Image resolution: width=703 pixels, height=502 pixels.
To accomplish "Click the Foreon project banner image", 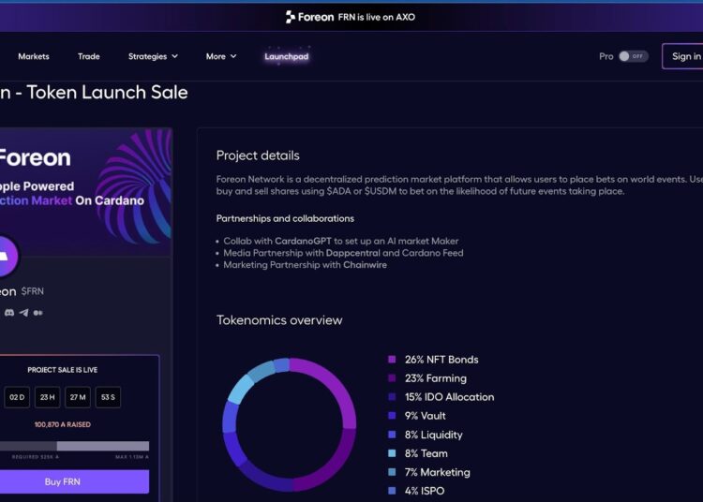I will tap(85, 192).
